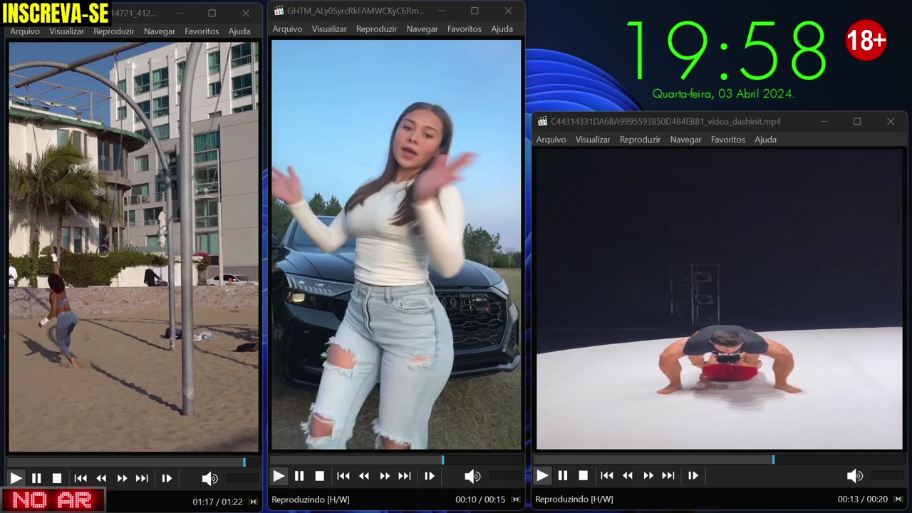Rewind the video in the GHTM_ALy0 window

pos(364,475)
